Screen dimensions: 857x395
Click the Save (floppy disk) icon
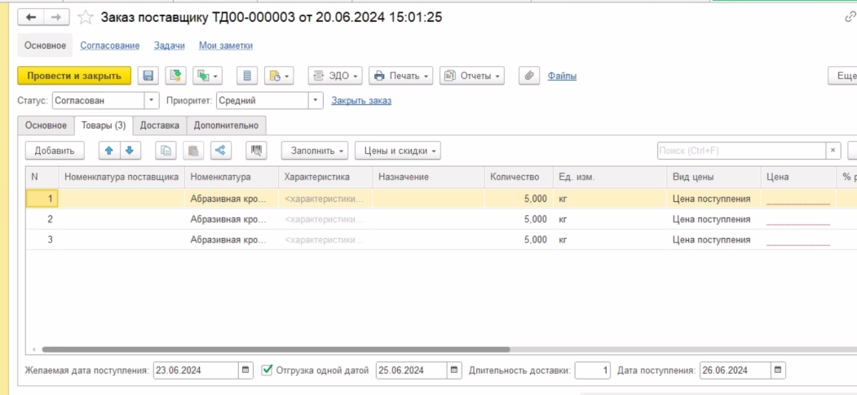(148, 76)
